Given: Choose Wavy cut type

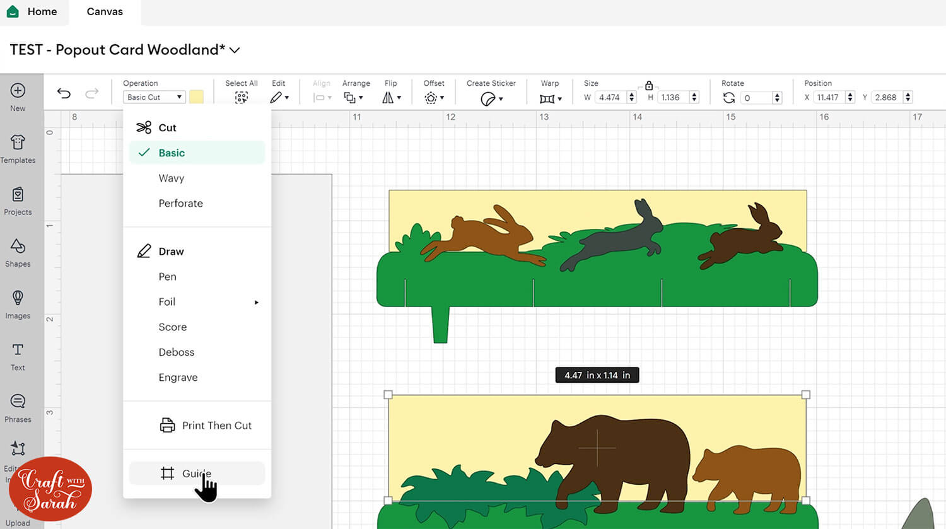Looking at the screenshot, I should pyautogui.click(x=172, y=178).
